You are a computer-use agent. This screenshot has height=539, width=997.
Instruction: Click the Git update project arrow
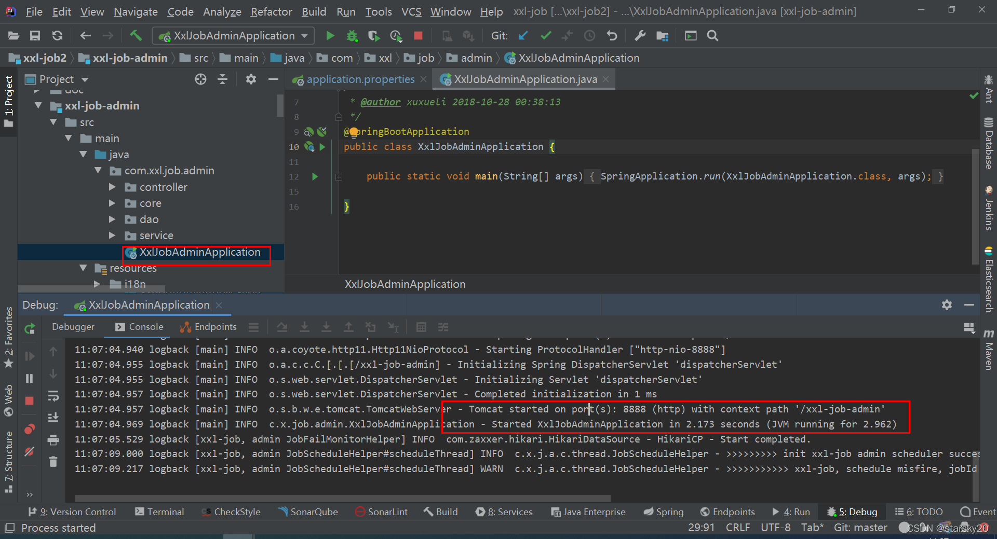click(523, 36)
